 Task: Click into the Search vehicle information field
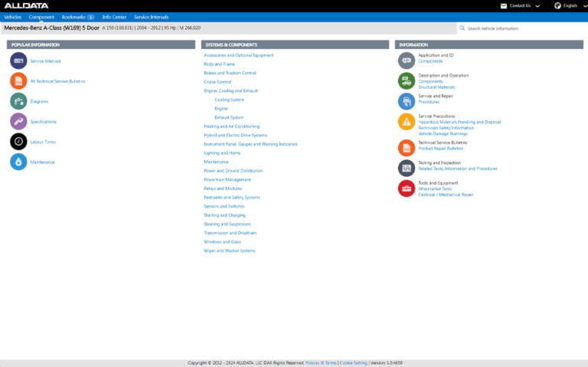(521, 28)
